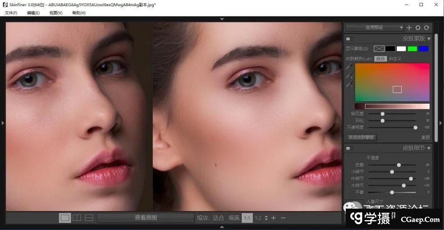Switch to top-bottom split view layout
Screen dimensions: 444x230
[x=89, y=218]
